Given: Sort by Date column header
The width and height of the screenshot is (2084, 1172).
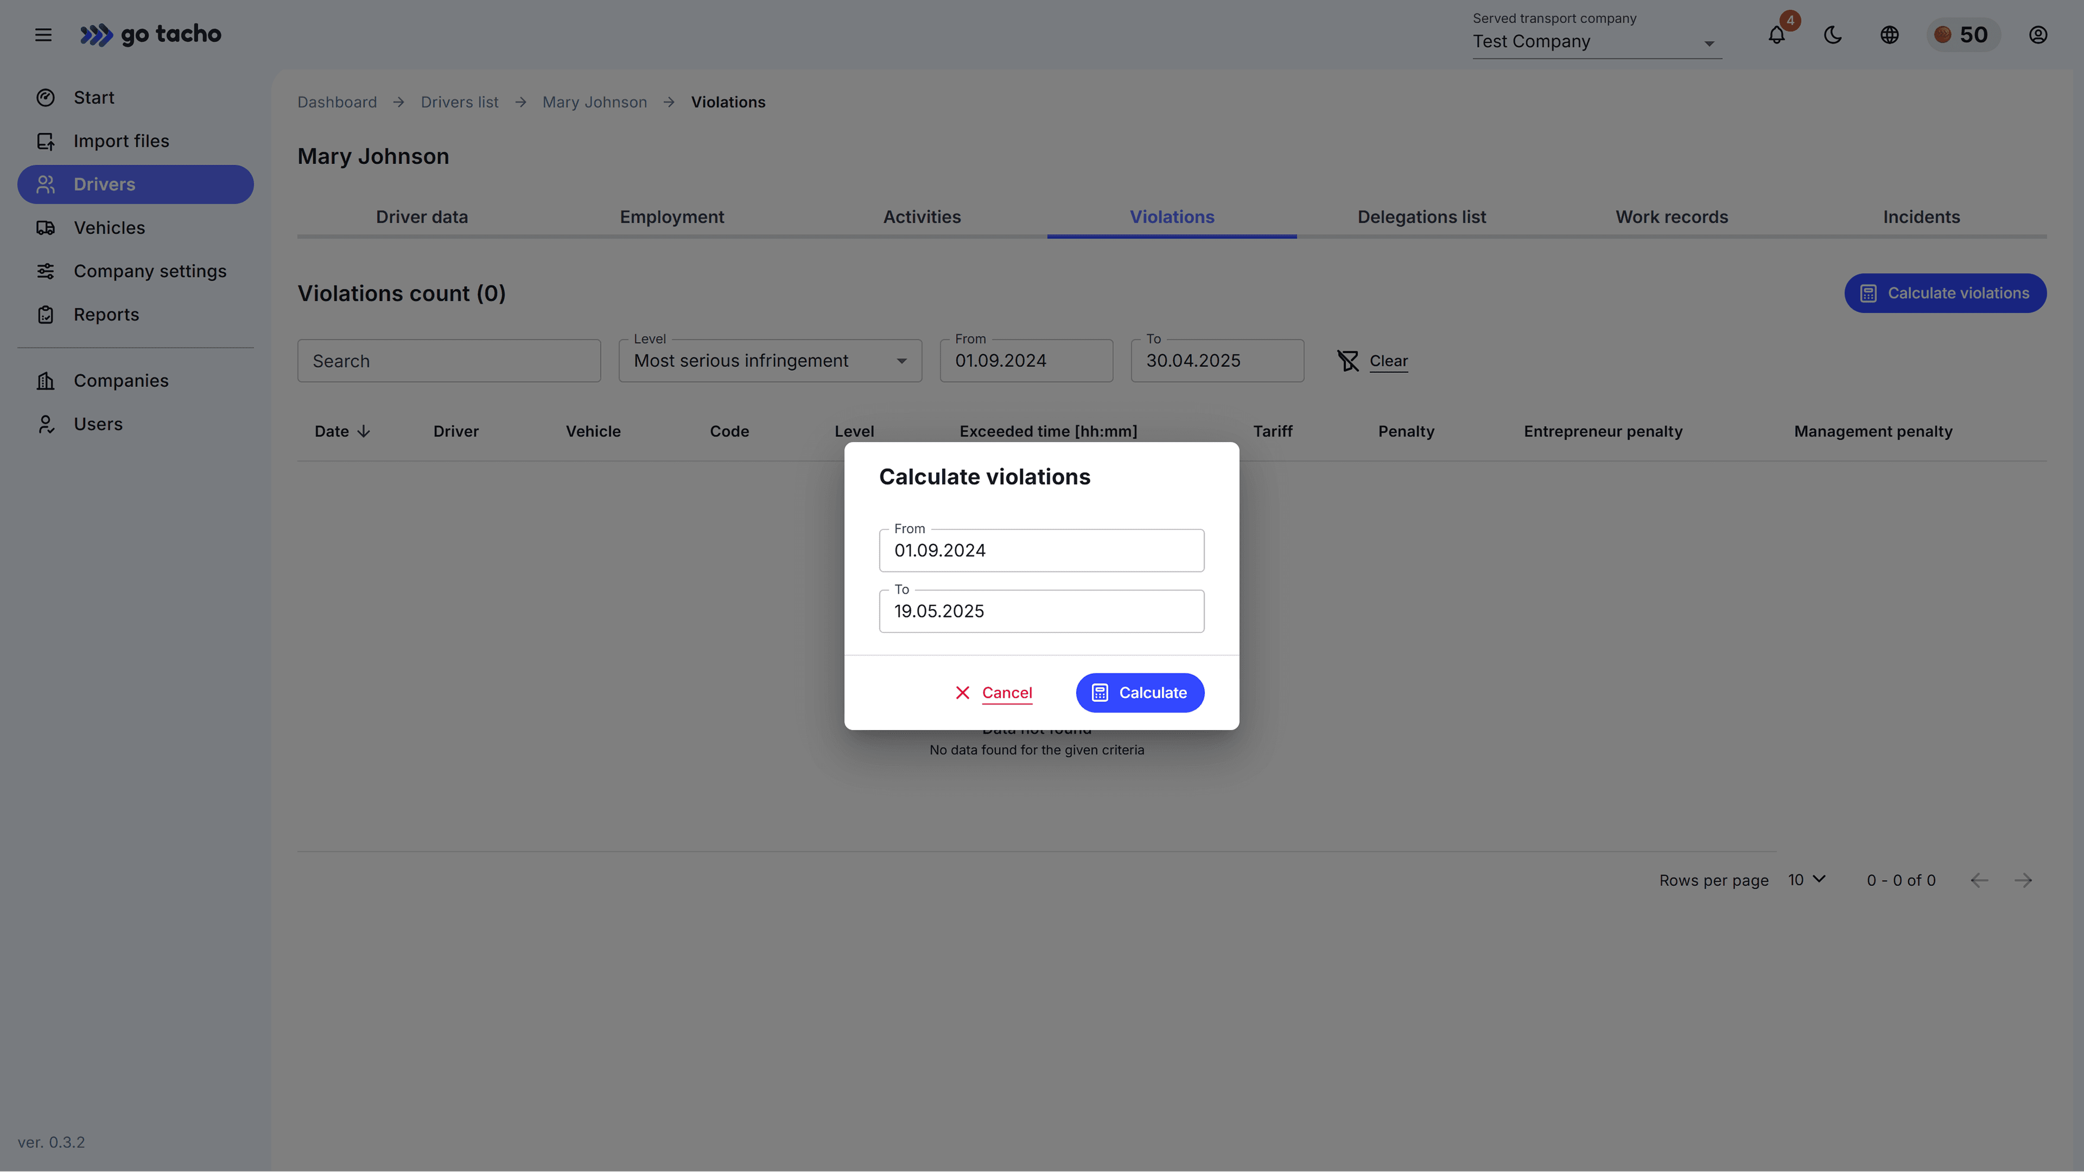Looking at the screenshot, I should (342, 432).
